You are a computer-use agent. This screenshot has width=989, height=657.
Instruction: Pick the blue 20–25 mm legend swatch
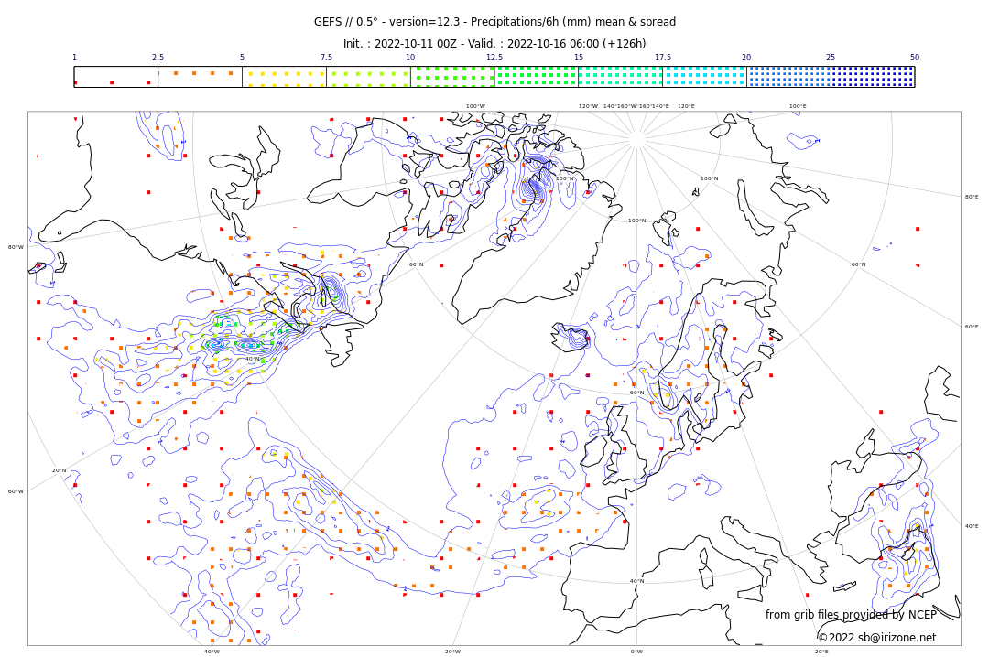pyautogui.click(x=788, y=77)
